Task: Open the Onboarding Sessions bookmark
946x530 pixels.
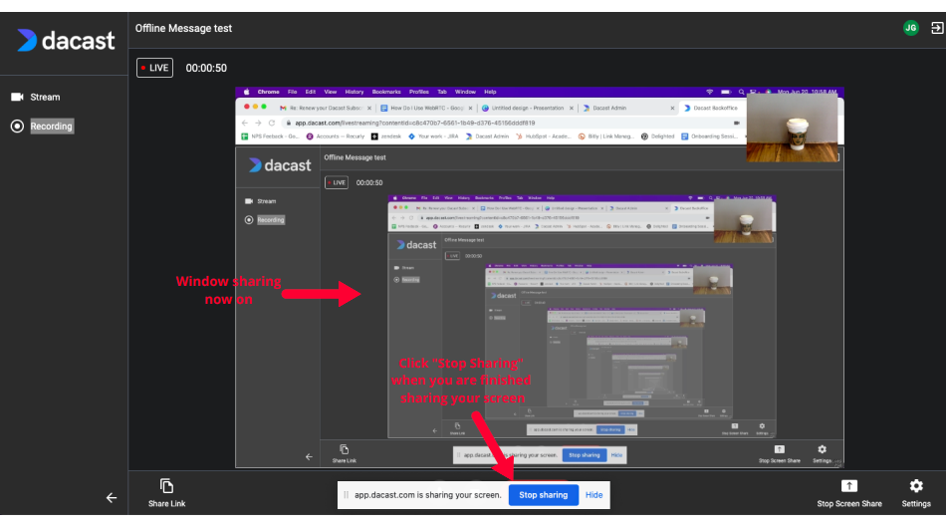Action: click(x=709, y=136)
